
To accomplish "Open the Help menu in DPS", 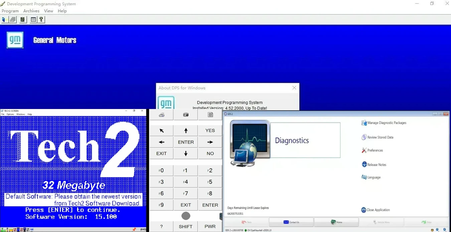I will coord(62,11).
